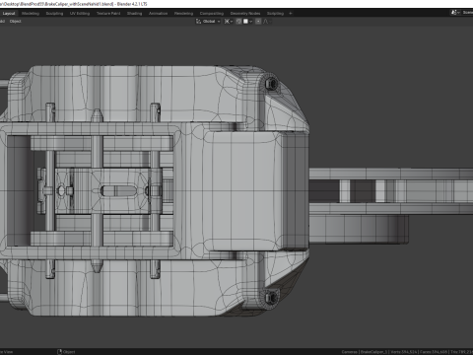Open the Compositing workspace tab
473x355 pixels.
pos(212,13)
